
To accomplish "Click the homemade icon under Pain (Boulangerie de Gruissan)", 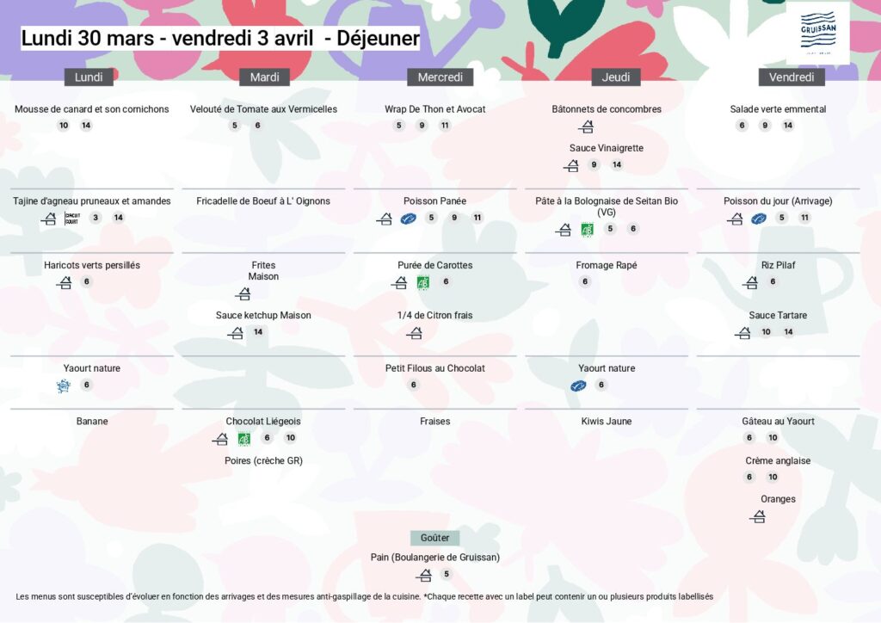I will coord(423,575).
